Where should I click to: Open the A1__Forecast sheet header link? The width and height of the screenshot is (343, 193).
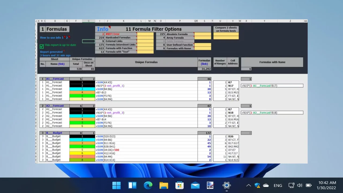pyautogui.click(x=55, y=79)
